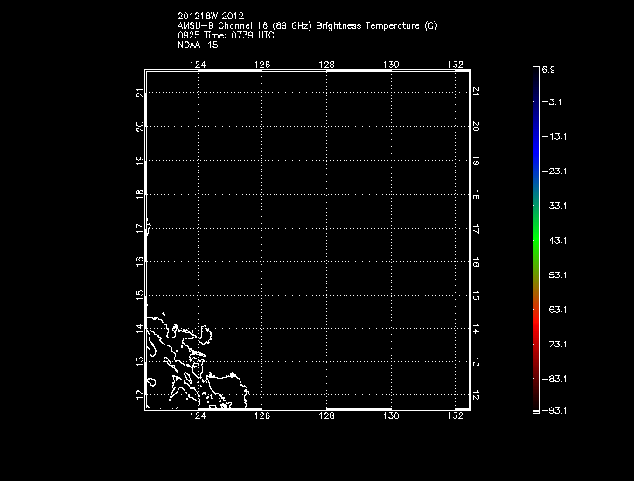Click the brightness temperature color scale bar

(x=536, y=240)
